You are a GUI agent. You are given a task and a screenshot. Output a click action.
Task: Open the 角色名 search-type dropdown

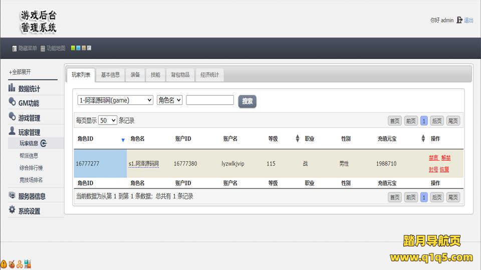(169, 100)
